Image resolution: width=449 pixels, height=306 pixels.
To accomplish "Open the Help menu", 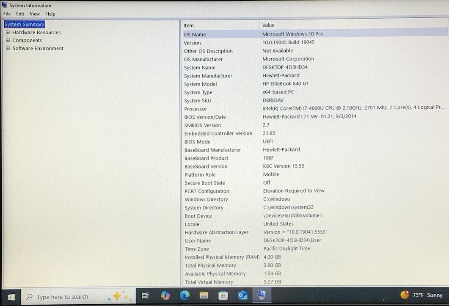I will point(50,14).
